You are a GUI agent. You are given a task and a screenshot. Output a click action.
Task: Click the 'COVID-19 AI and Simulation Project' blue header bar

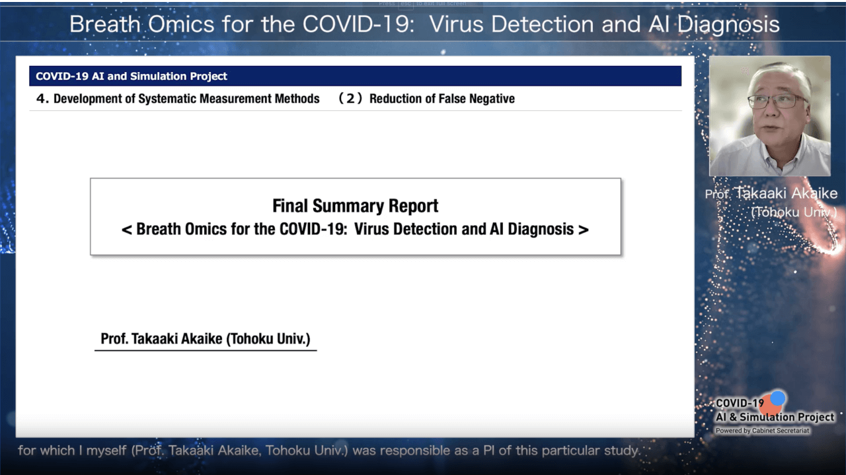pyautogui.click(x=355, y=76)
